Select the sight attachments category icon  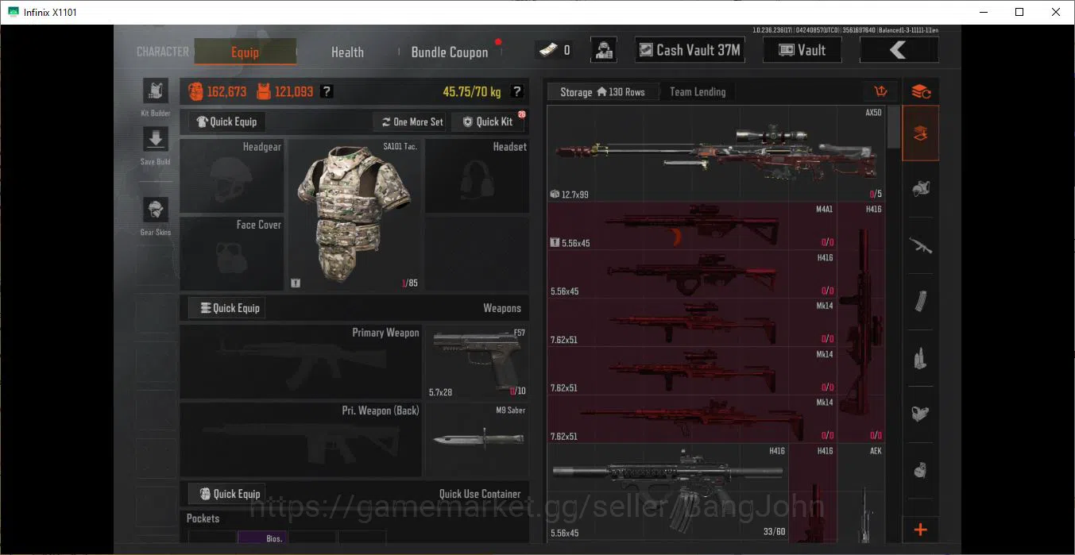click(x=921, y=414)
